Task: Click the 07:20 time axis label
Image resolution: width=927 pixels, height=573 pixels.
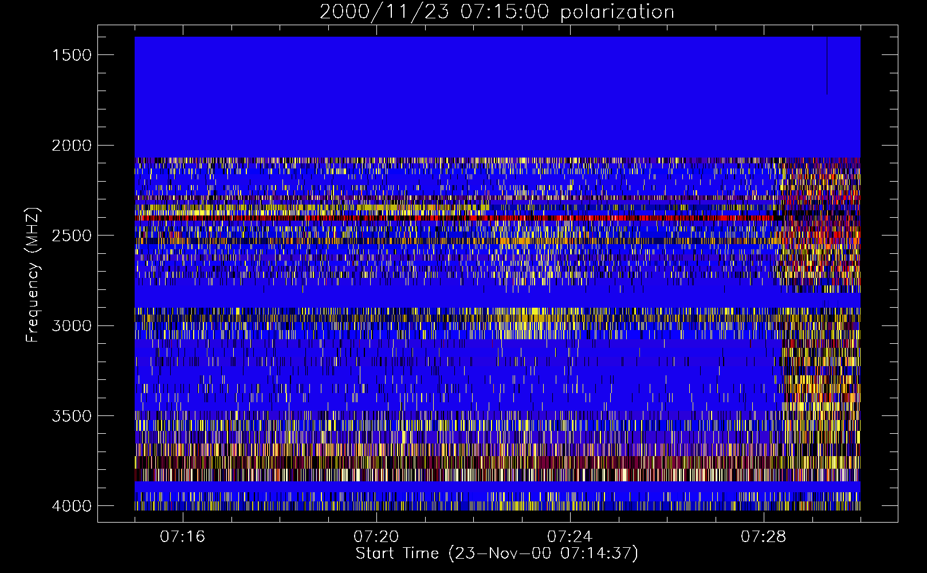Action: tap(376, 537)
